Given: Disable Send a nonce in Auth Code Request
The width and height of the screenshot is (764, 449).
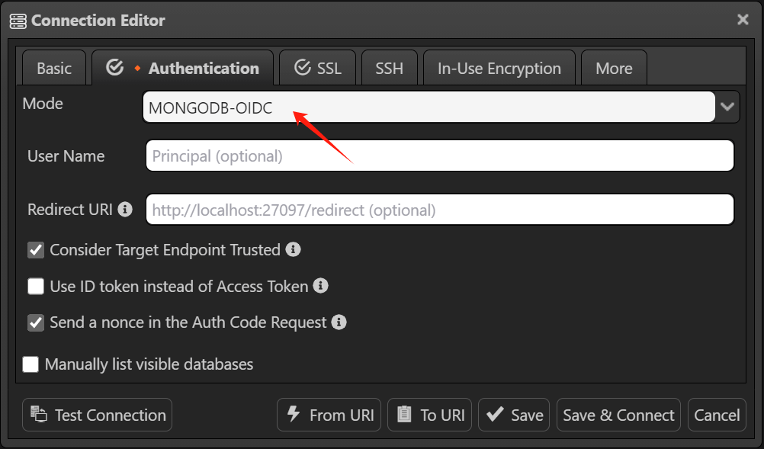Looking at the screenshot, I should (x=36, y=322).
